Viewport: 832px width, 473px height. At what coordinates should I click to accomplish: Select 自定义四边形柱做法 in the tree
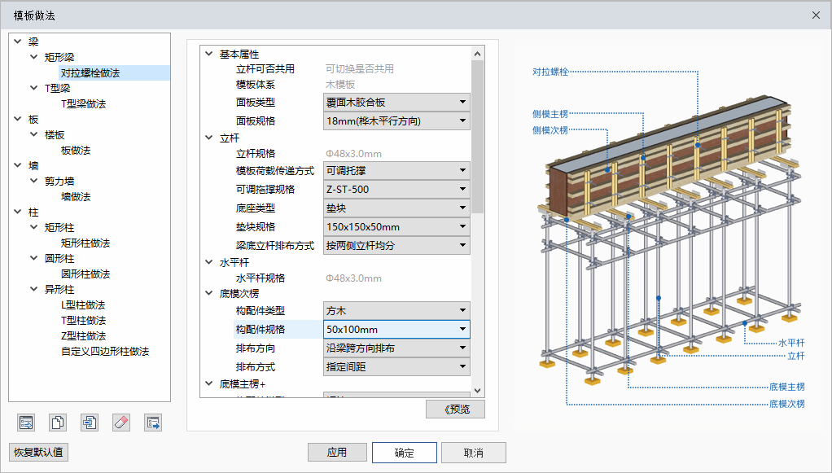coord(105,352)
